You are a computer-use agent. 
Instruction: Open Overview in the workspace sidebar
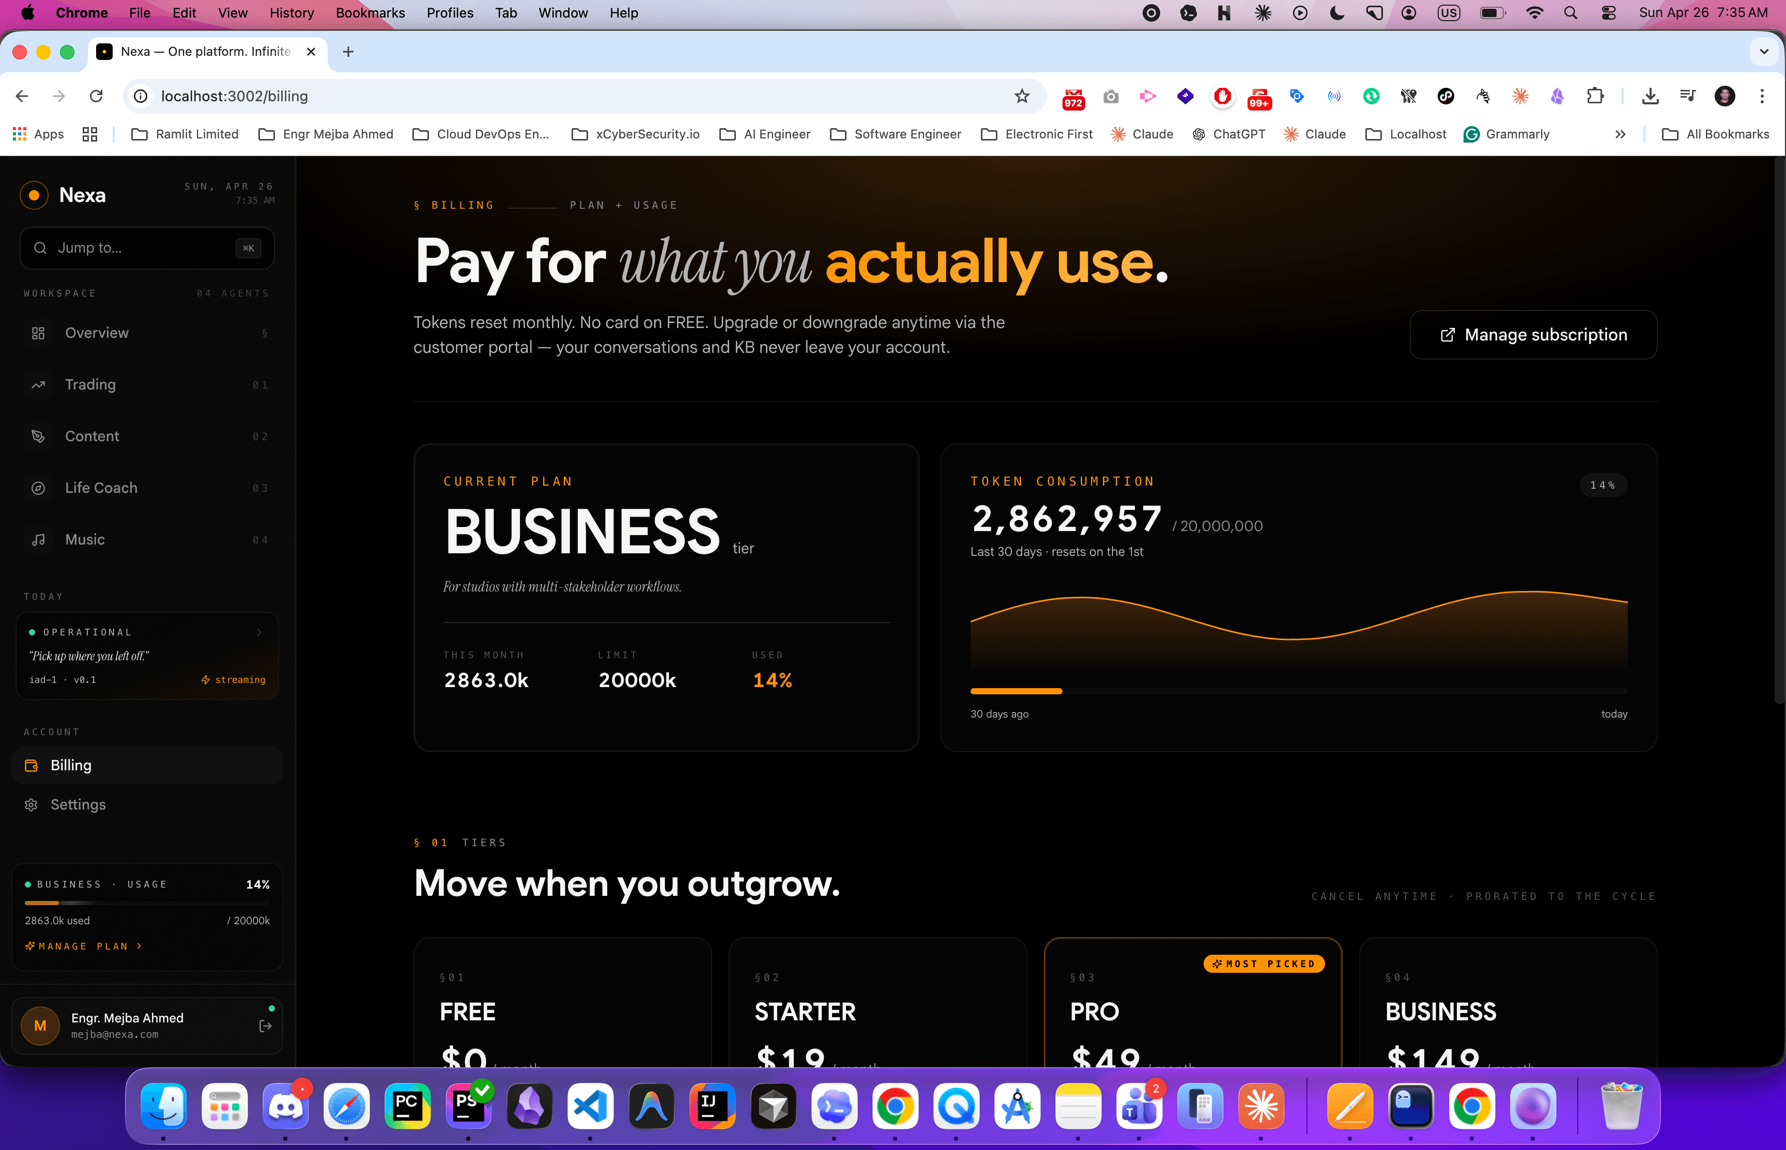click(x=147, y=333)
